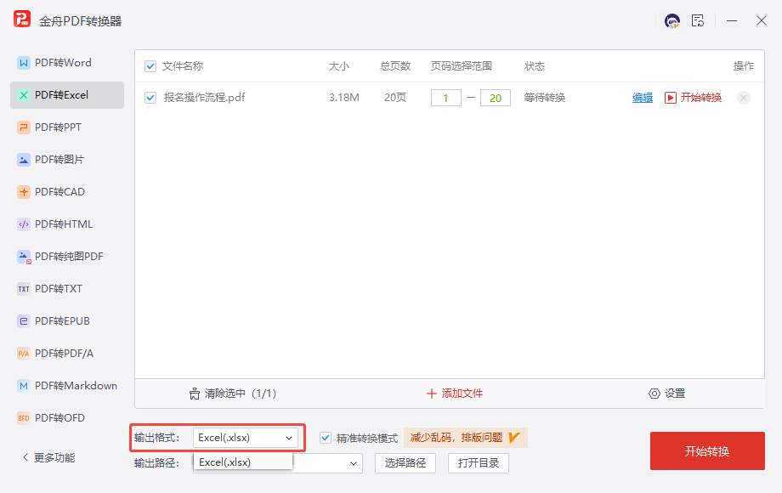
Task: Click the start page field showing 1
Action: coord(446,98)
